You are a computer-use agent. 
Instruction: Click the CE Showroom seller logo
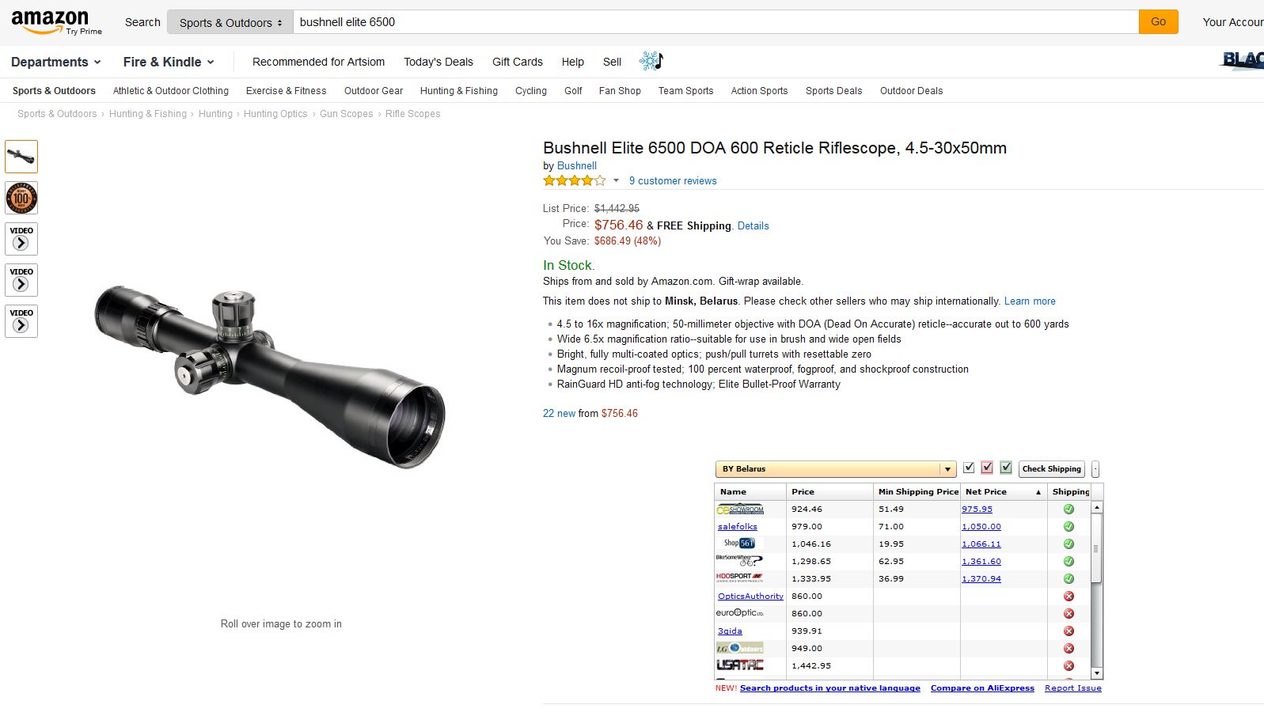click(740, 510)
